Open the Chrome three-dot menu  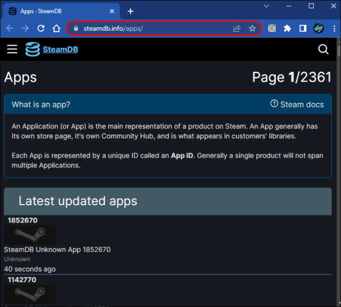[x=334, y=28]
